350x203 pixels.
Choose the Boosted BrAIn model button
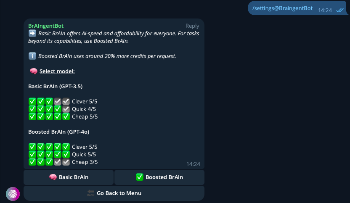(x=159, y=177)
